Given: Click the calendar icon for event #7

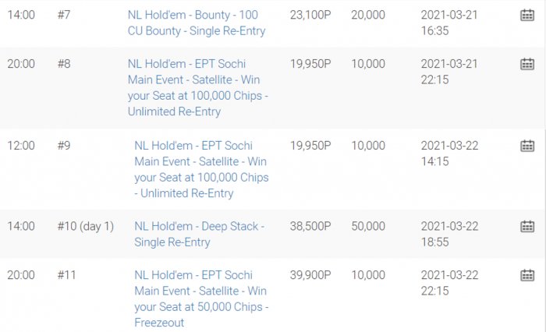Looking at the screenshot, I should (x=526, y=16).
